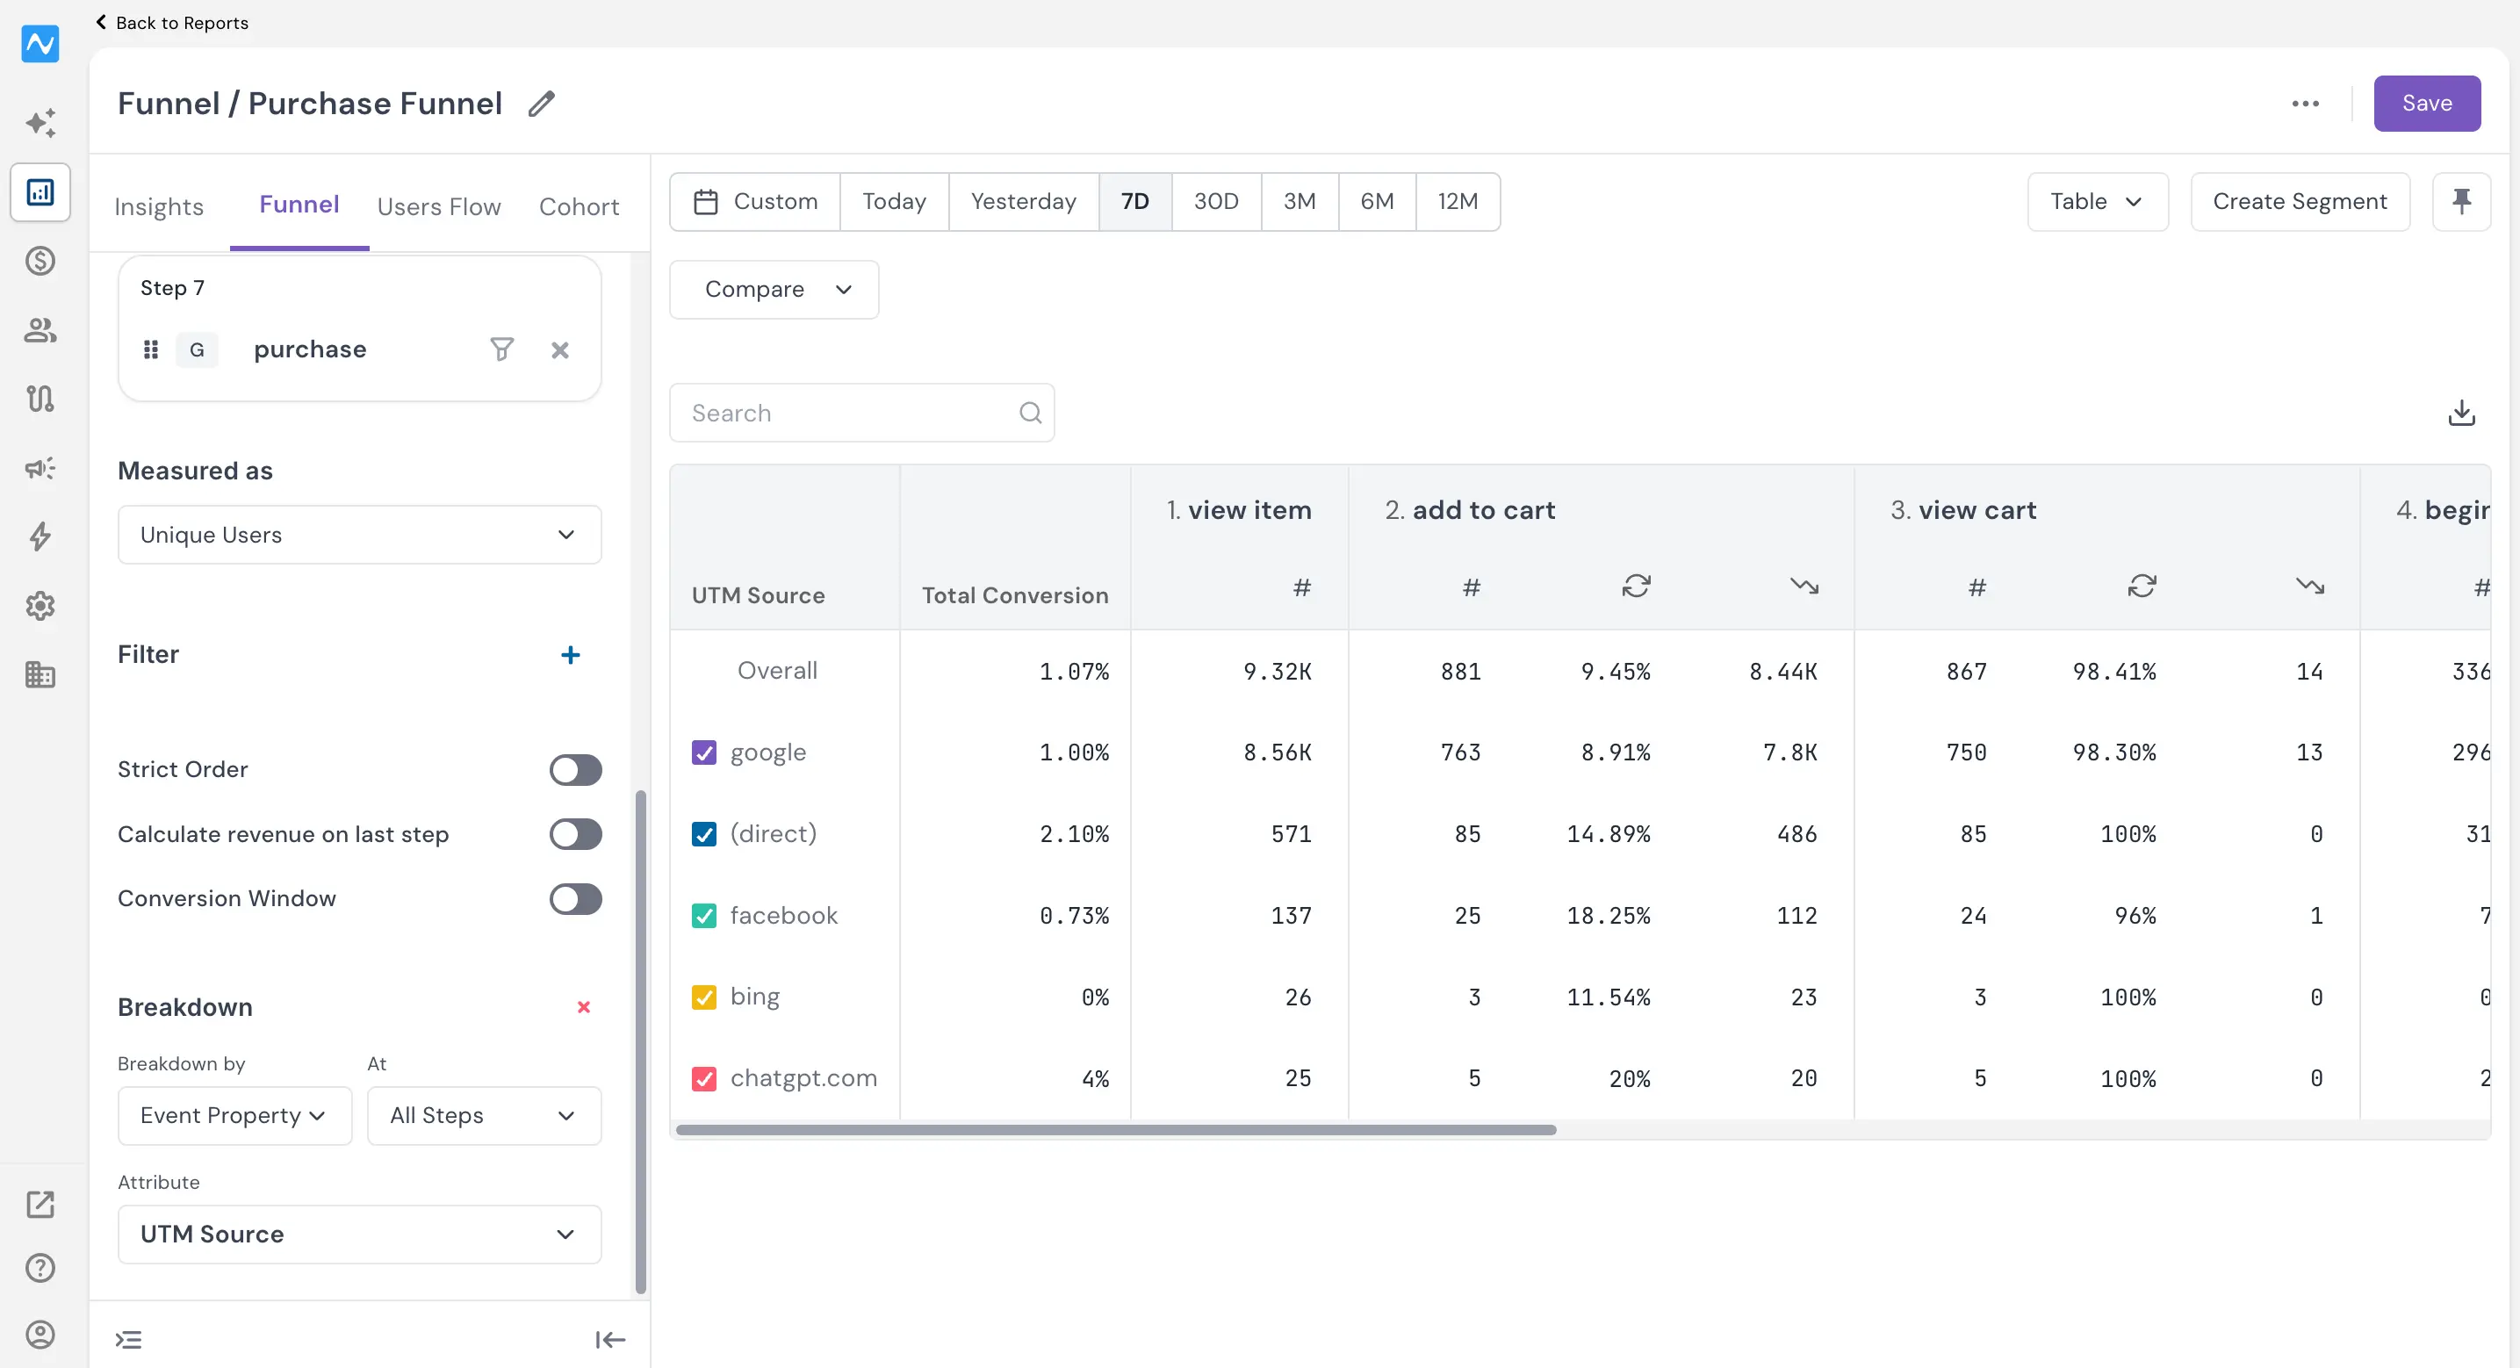Click the Save button

[x=2427, y=104]
